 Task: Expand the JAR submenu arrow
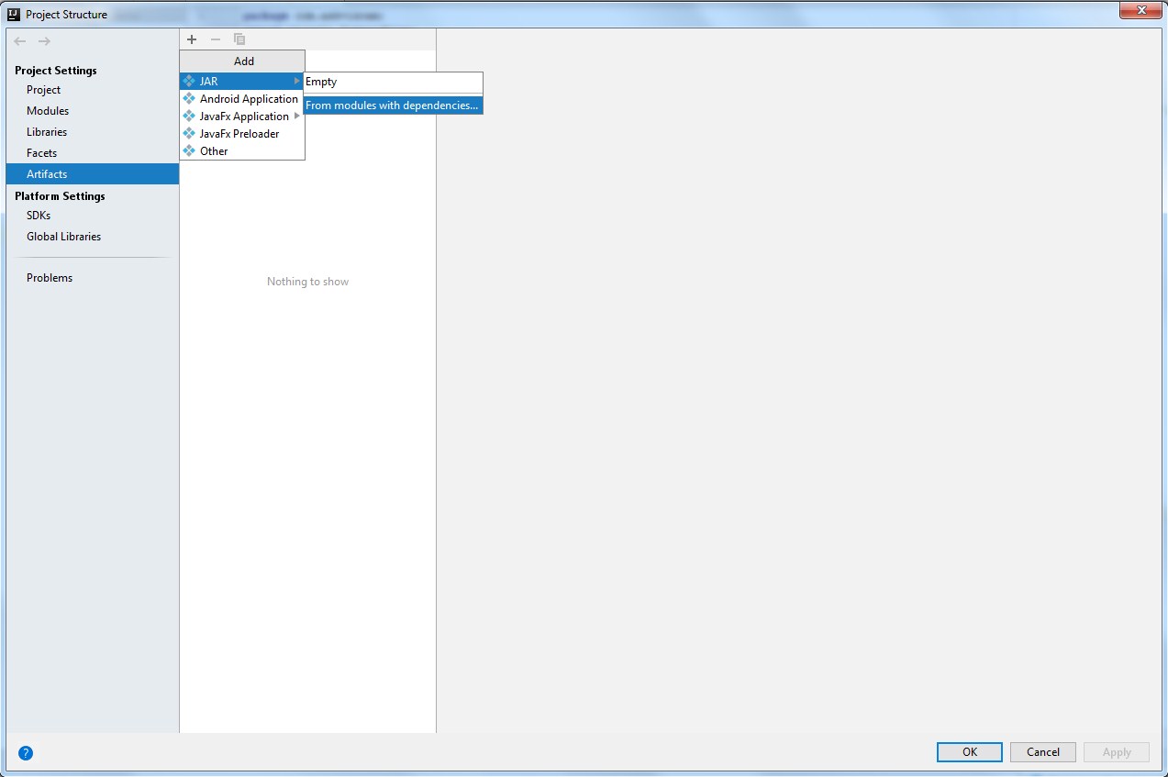point(296,82)
